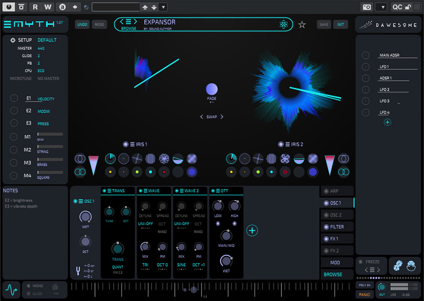
Task: Toggle the IRIS 1 power button
Action: [126, 144]
